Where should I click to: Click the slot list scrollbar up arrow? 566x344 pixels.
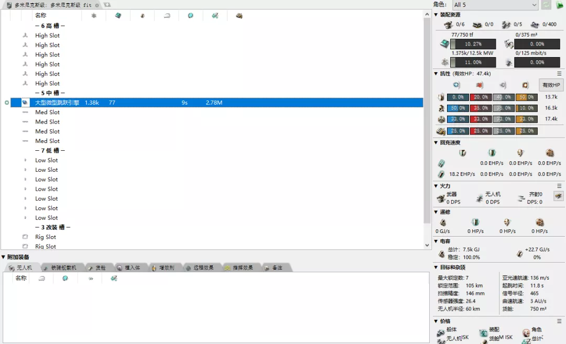pos(427,15)
